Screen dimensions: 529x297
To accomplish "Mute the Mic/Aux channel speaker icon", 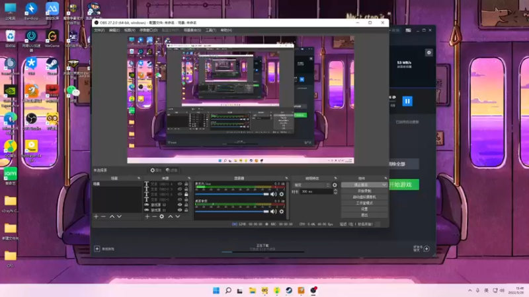I will click(273, 194).
